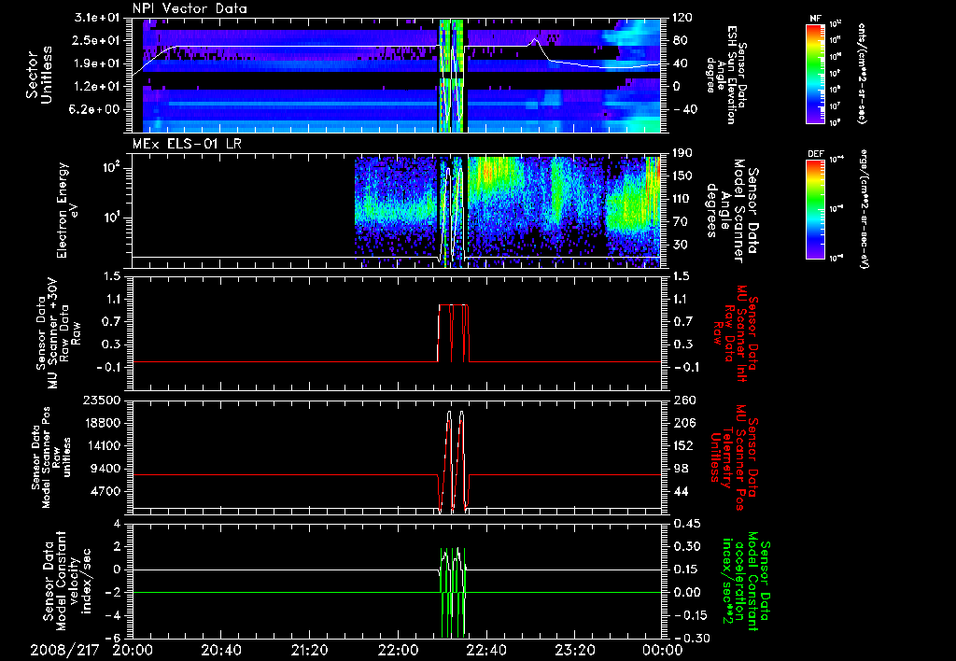Select the Model Scanner Angle degrees label

coord(732,212)
